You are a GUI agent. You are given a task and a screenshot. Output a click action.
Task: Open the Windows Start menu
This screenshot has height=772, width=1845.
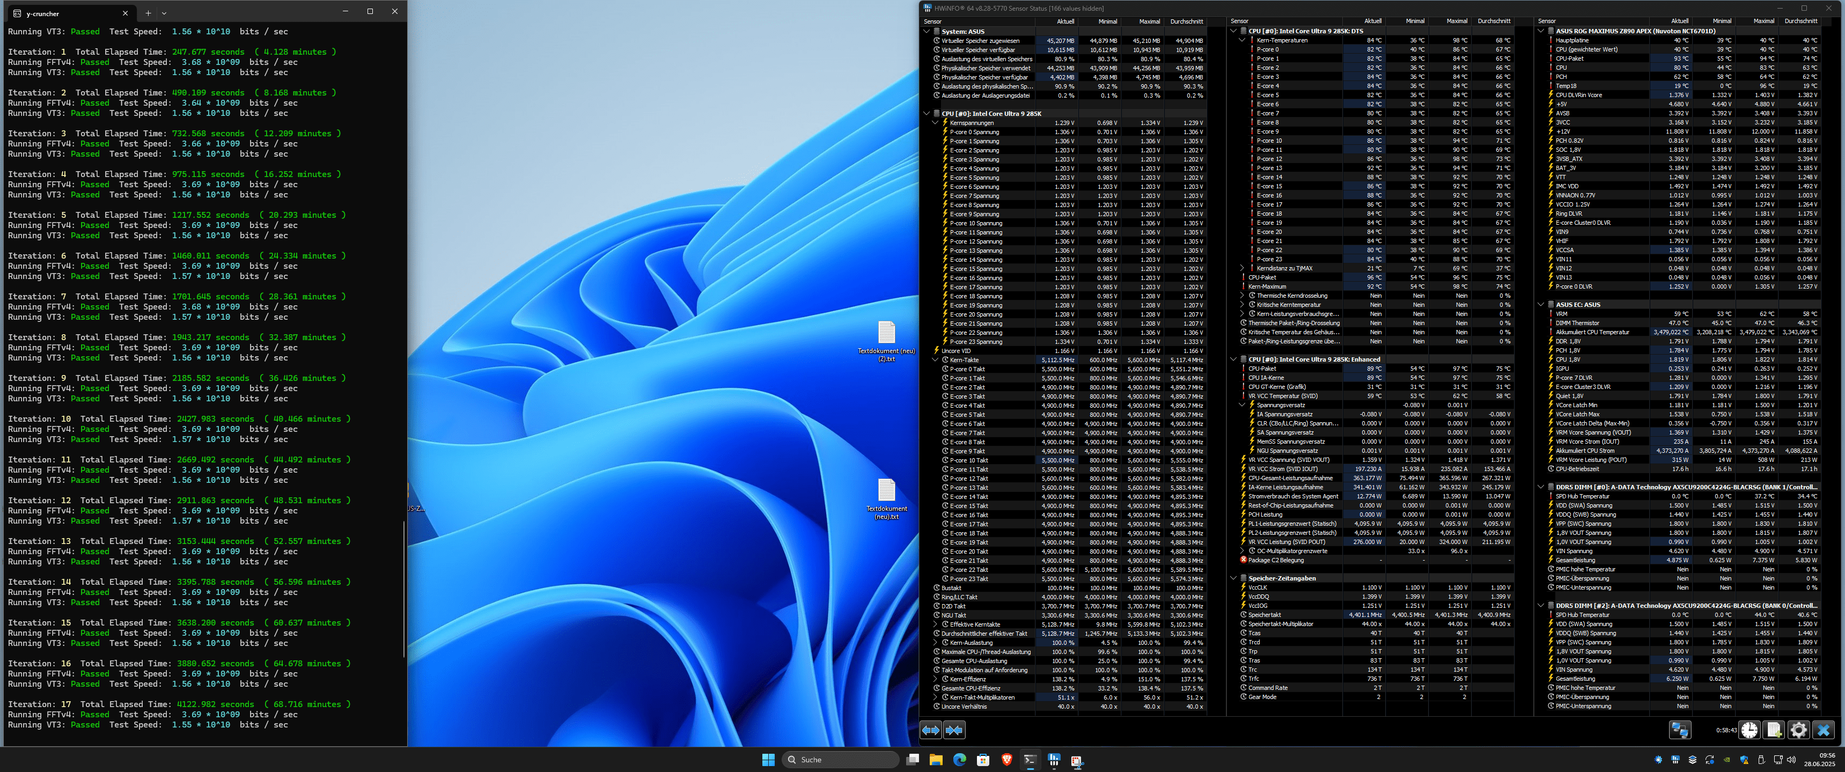[x=768, y=760]
